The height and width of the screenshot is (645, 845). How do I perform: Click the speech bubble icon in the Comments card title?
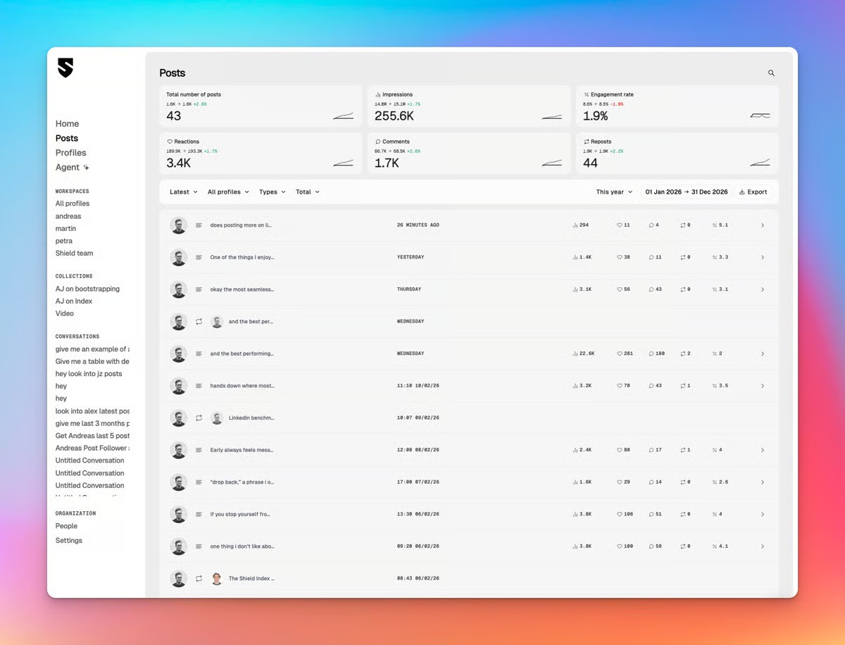(378, 142)
